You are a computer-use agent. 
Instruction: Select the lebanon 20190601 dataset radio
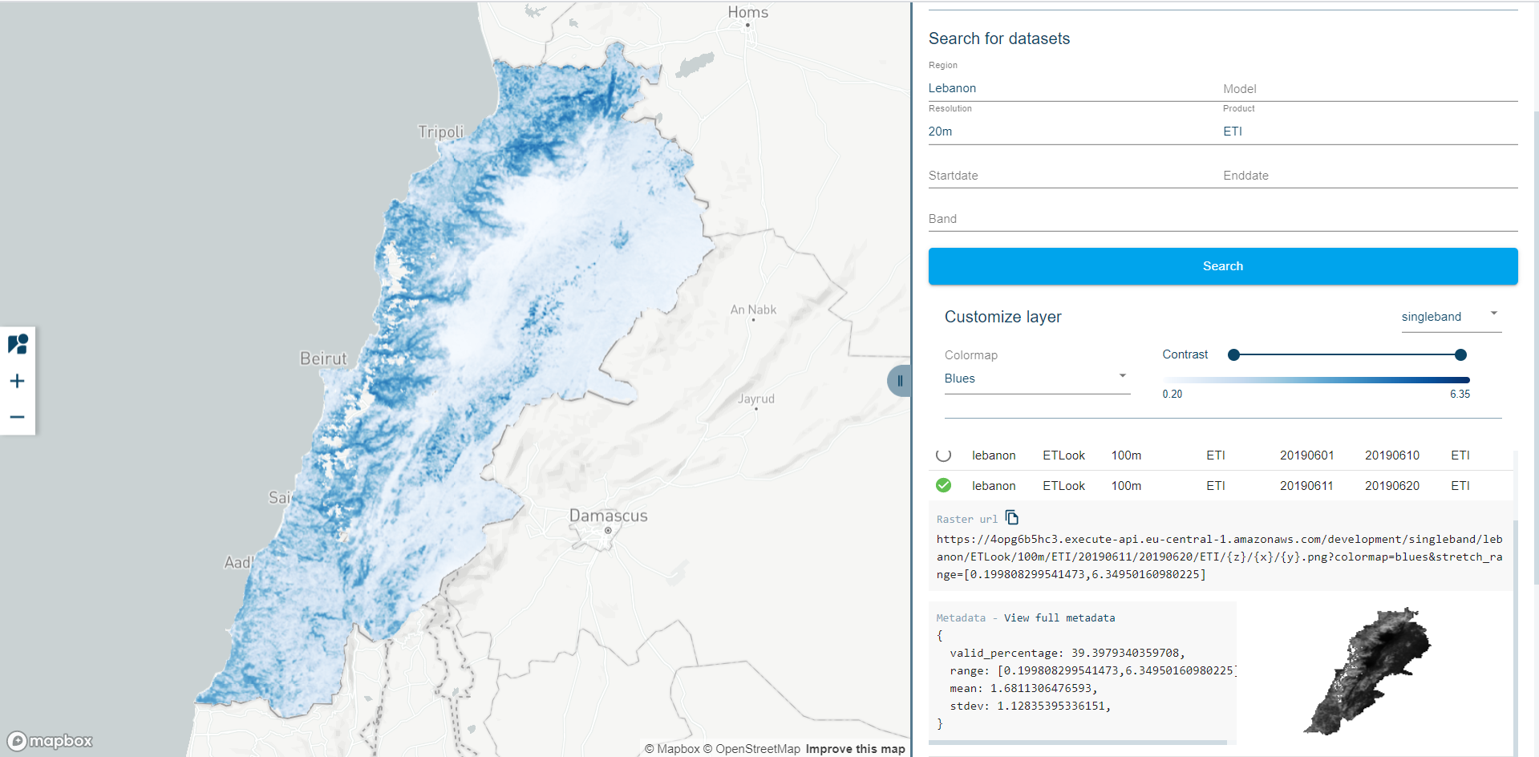(x=944, y=455)
